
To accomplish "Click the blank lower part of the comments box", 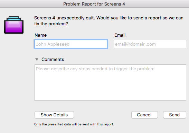I will 110,88.
